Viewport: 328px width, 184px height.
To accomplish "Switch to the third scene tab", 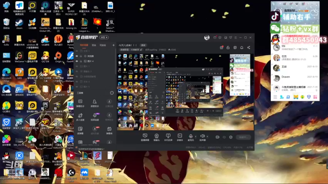I will point(102,45).
